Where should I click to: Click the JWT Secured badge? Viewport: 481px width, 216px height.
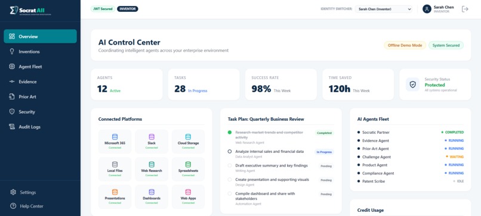click(x=103, y=9)
